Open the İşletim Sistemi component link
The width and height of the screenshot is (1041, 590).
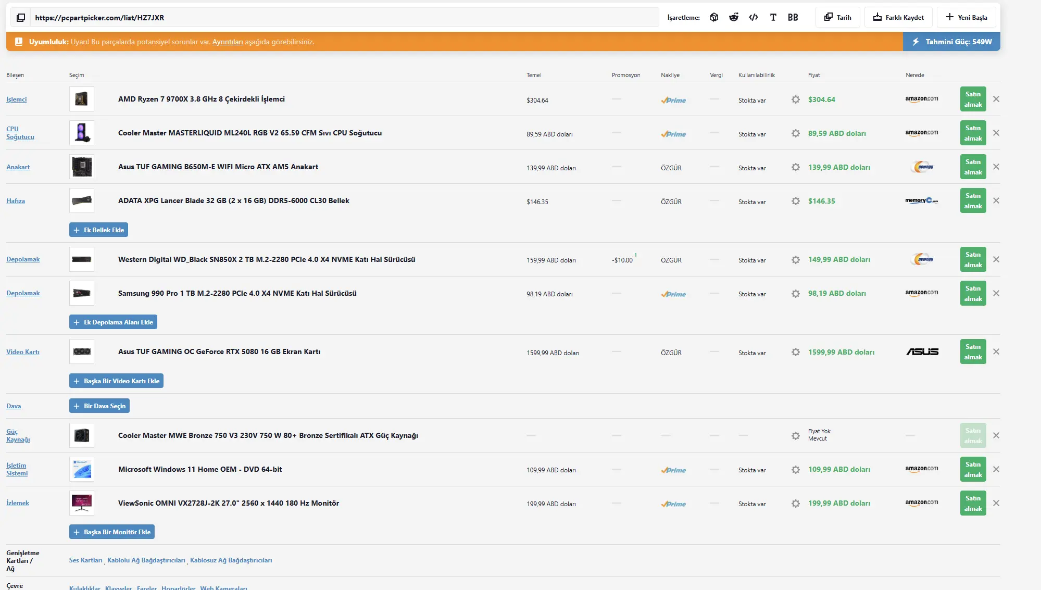tap(17, 469)
